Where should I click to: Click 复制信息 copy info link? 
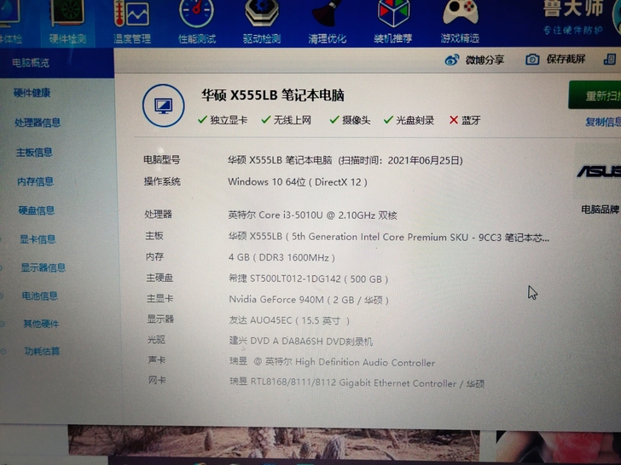pyautogui.click(x=603, y=122)
